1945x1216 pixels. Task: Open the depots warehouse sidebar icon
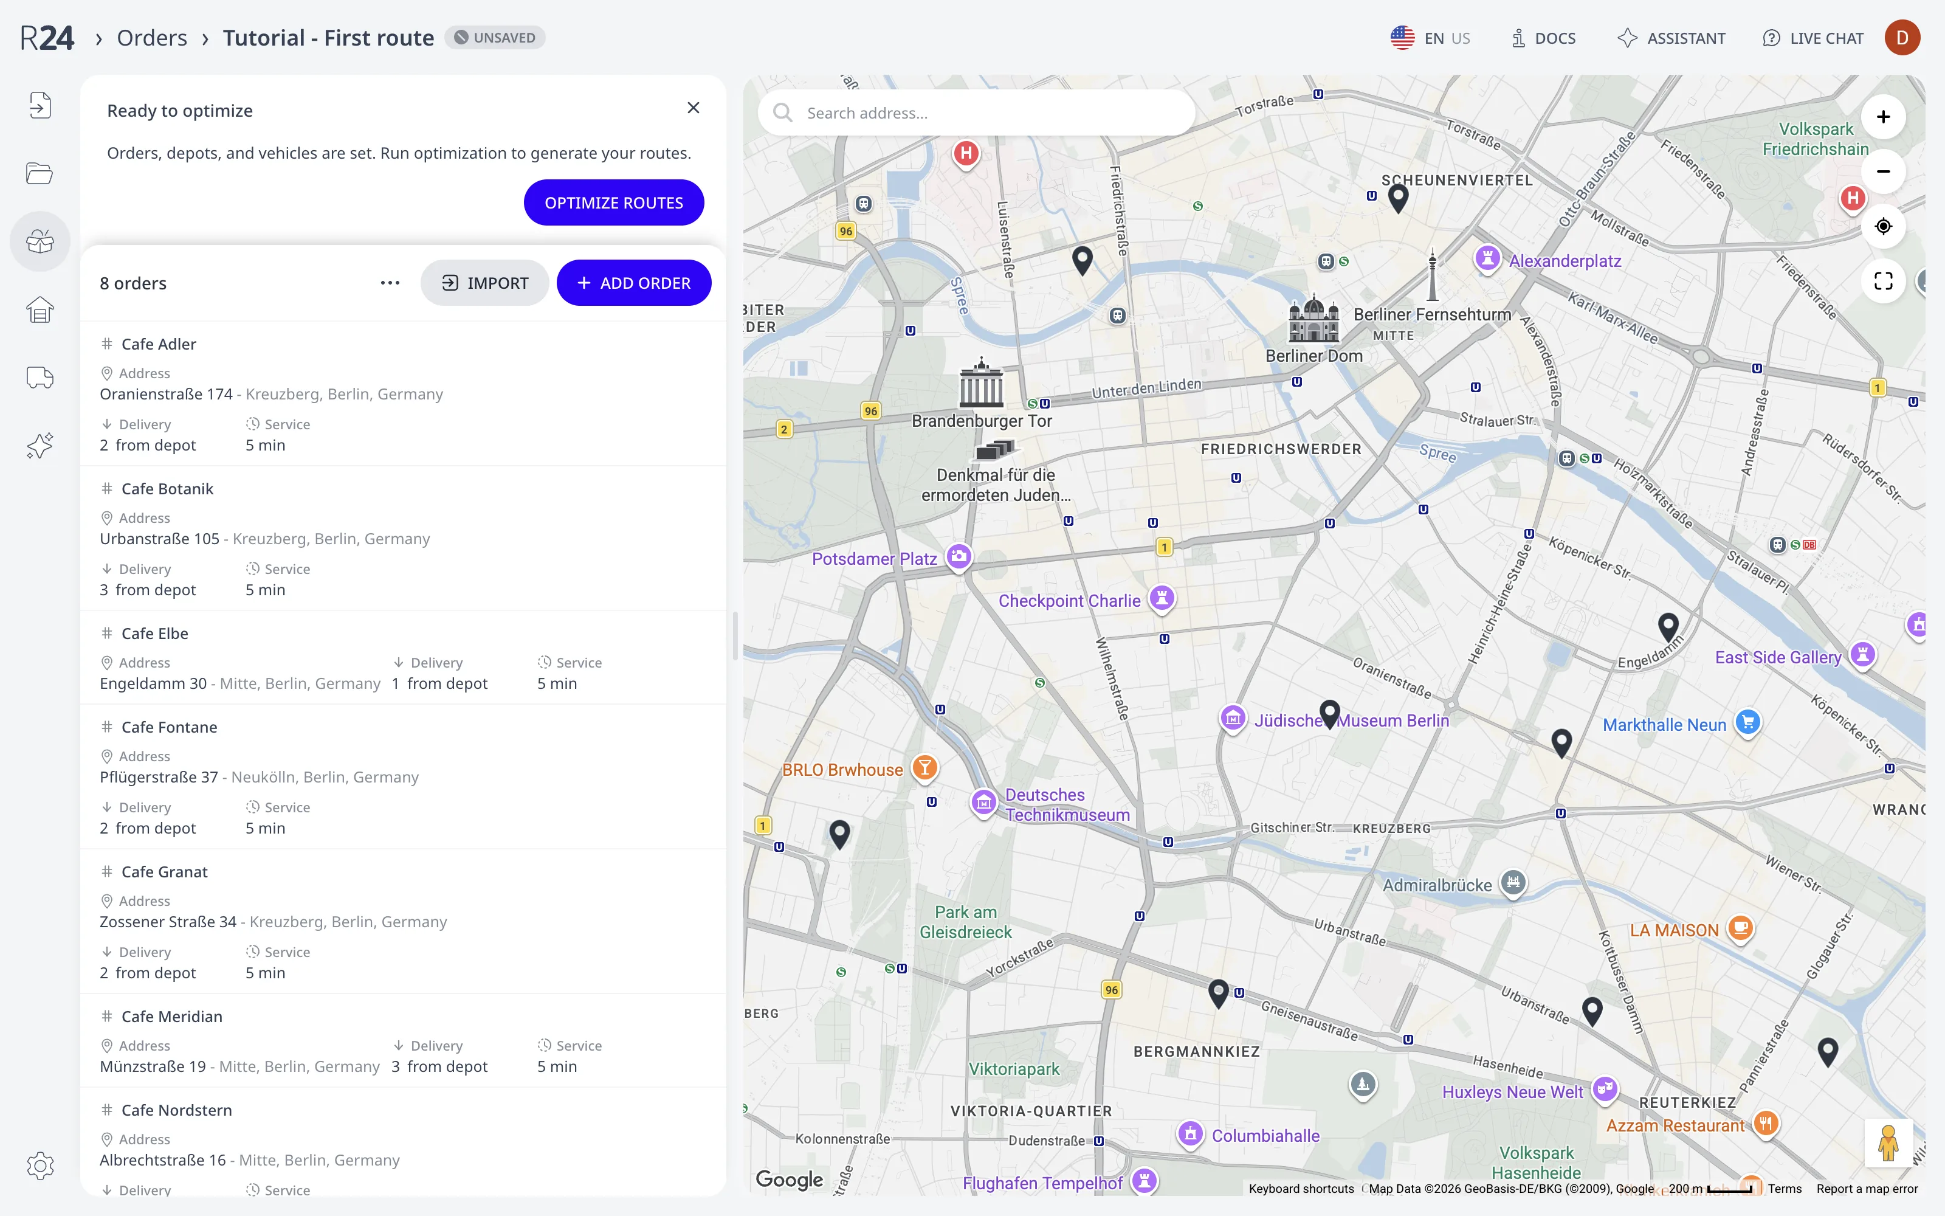click(40, 309)
